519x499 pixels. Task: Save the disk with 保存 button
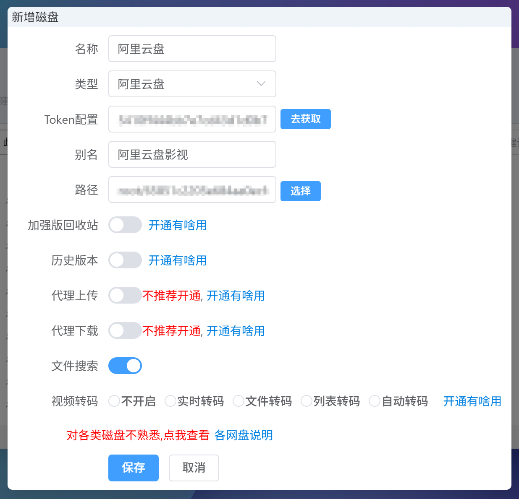[x=133, y=468]
